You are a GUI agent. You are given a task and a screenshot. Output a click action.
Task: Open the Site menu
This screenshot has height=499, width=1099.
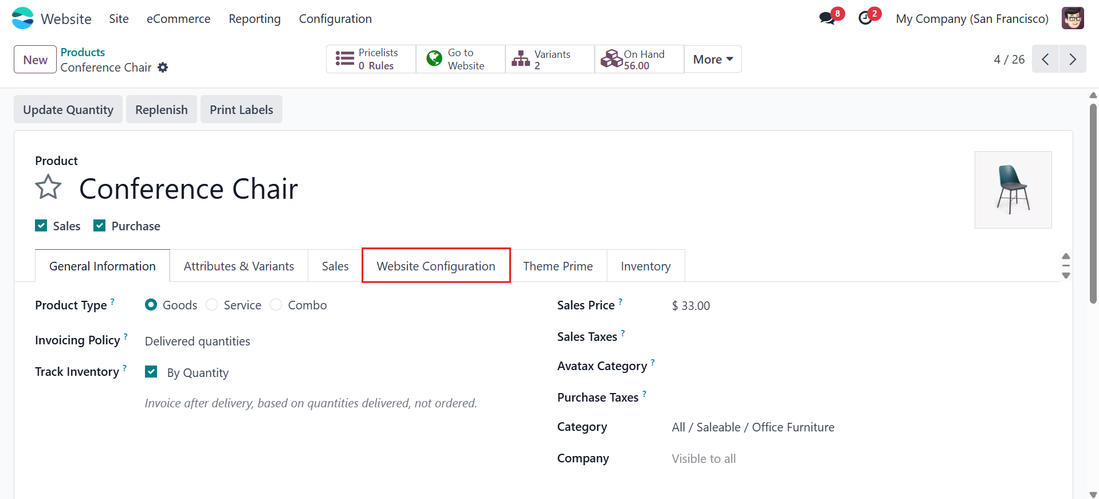pos(119,18)
